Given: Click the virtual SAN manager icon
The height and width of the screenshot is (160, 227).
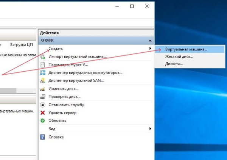Looking at the screenshot, I should 42,80.
